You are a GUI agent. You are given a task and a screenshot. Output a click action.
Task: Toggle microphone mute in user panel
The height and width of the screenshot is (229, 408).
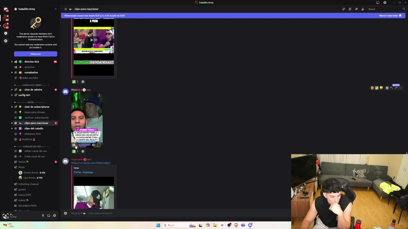coord(43,216)
